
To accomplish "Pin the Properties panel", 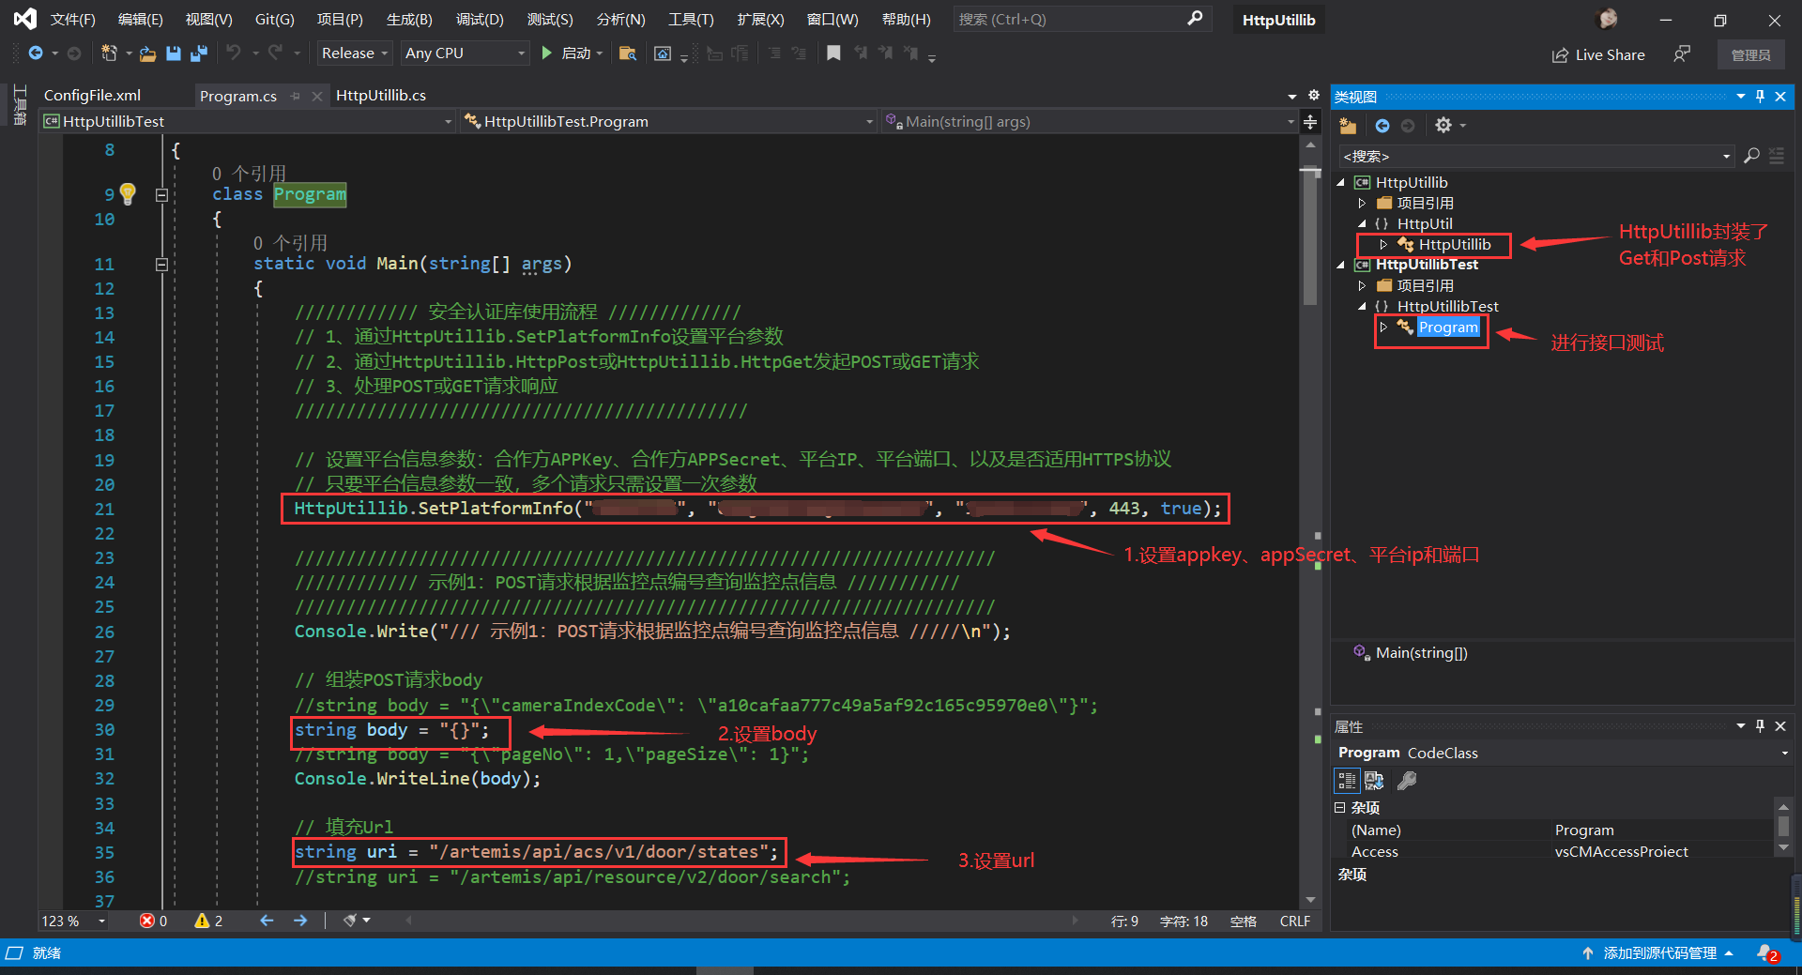I will point(1761,726).
